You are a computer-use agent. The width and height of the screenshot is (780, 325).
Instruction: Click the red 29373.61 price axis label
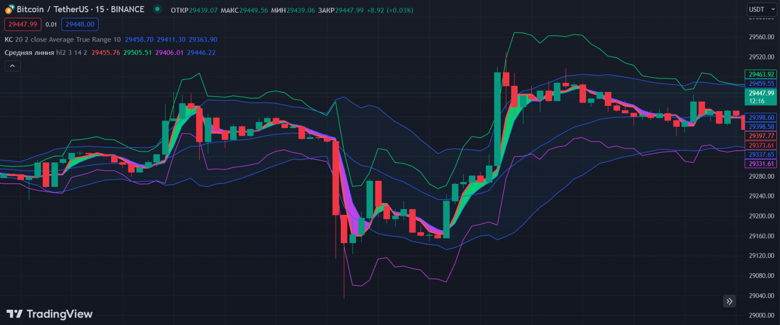(761, 145)
